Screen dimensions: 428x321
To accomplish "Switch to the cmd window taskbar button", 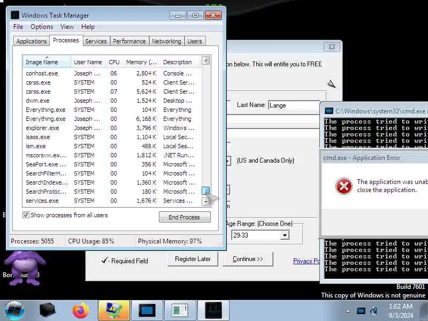I will tap(147, 310).
